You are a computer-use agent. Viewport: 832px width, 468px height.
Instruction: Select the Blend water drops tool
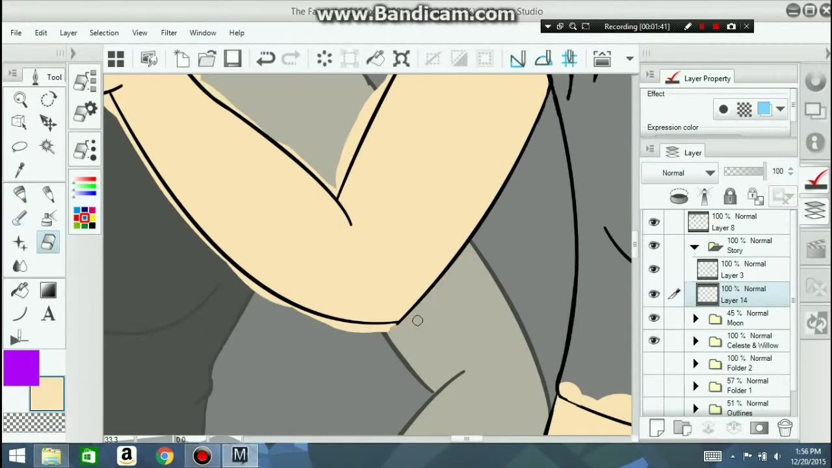click(20, 266)
